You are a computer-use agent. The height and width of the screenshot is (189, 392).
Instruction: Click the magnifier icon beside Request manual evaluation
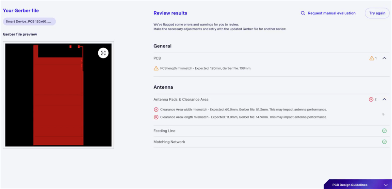click(x=303, y=13)
